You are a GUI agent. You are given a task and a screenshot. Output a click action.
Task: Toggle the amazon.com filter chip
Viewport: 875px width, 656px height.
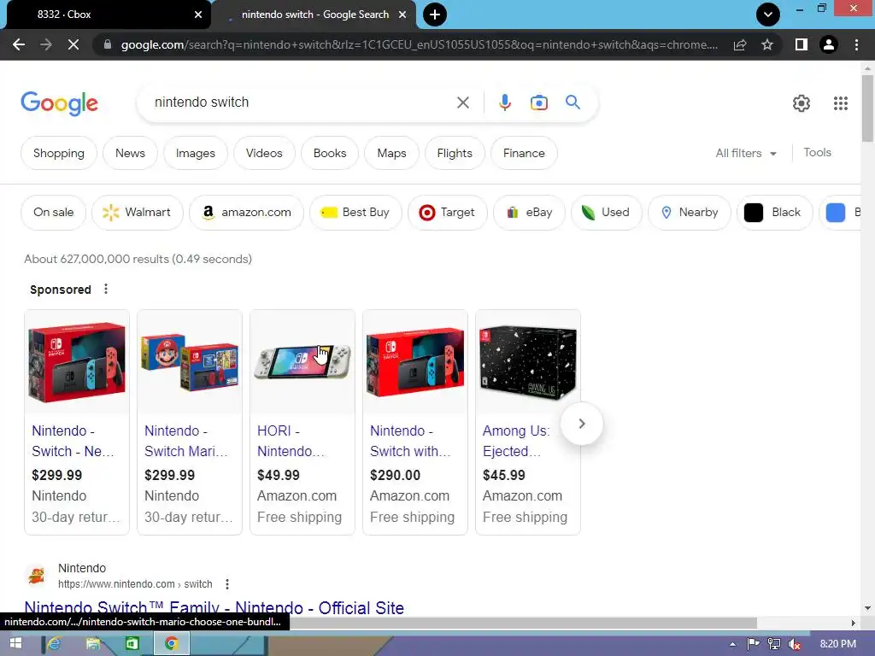click(247, 212)
